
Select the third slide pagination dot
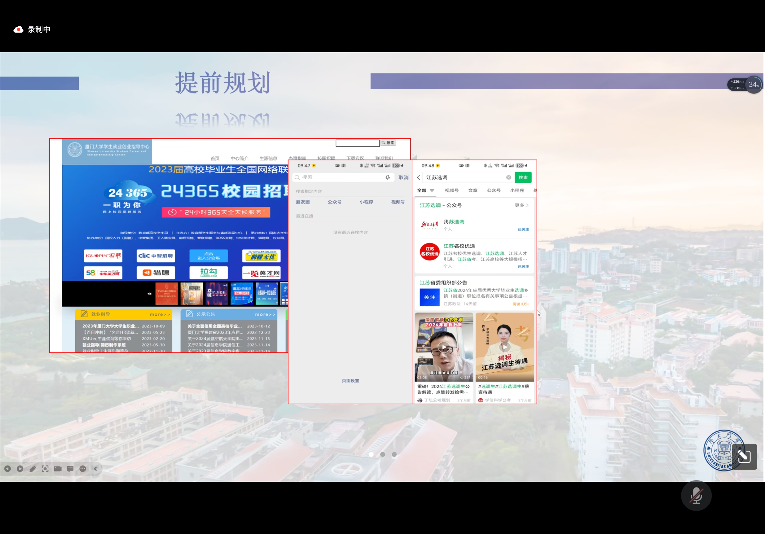point(394,454)
